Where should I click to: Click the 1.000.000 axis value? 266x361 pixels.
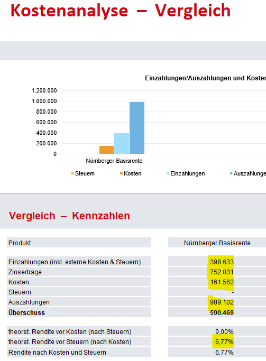click(44, 101)
